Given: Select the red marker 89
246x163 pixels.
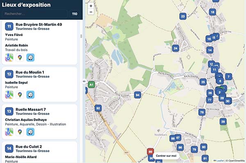Looking at the screenshot, I should point(150,152).
